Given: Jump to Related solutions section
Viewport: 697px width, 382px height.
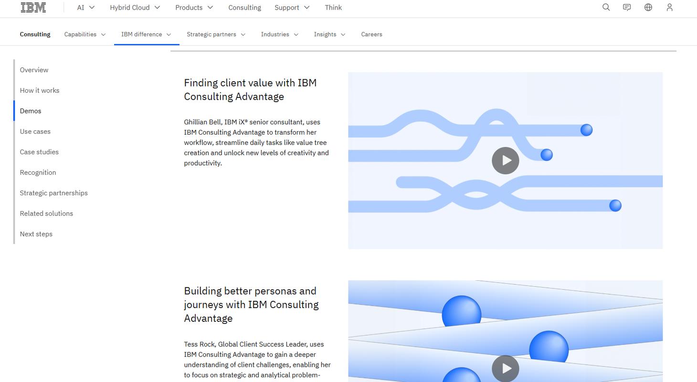Looking at the screenshot, I should point(46,213).
